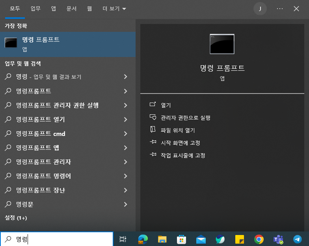
Task: Launch Microsoft Store from the taskbar
Action: (181, 239)
